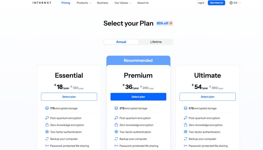Click the fingerprint icon in Essential plan
263x150 pixels.
click(x=47, y=132)
